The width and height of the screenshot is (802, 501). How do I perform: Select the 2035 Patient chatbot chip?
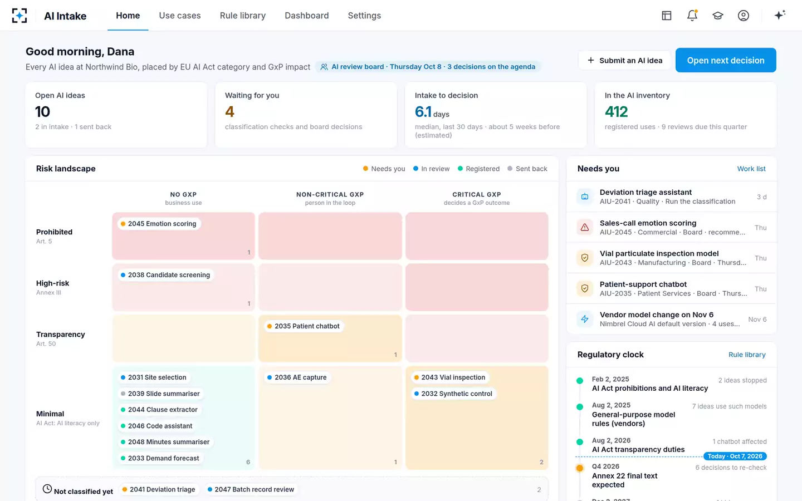click(304, 326)
